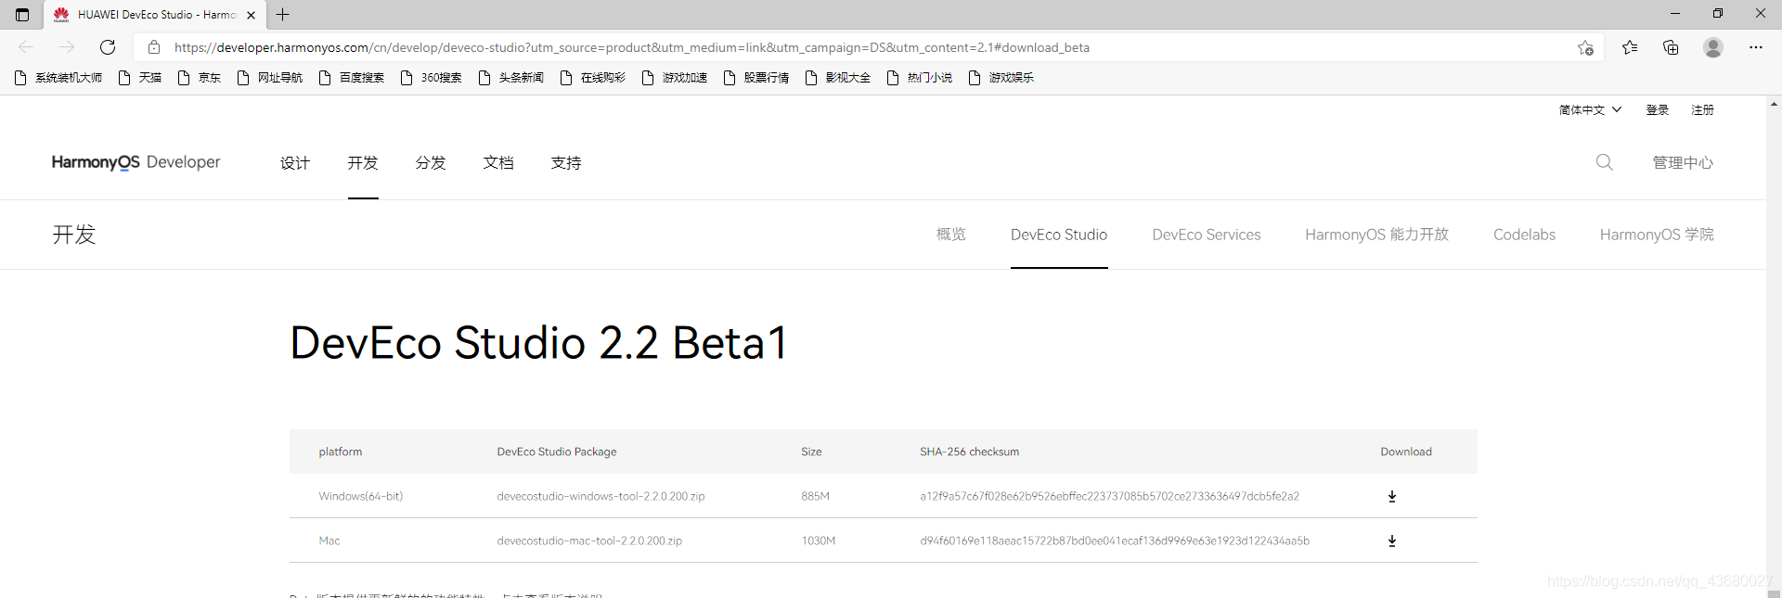Open the 股票行情 bookmark
This screenshot has height=598, width=1782.
tap(756, 78)
